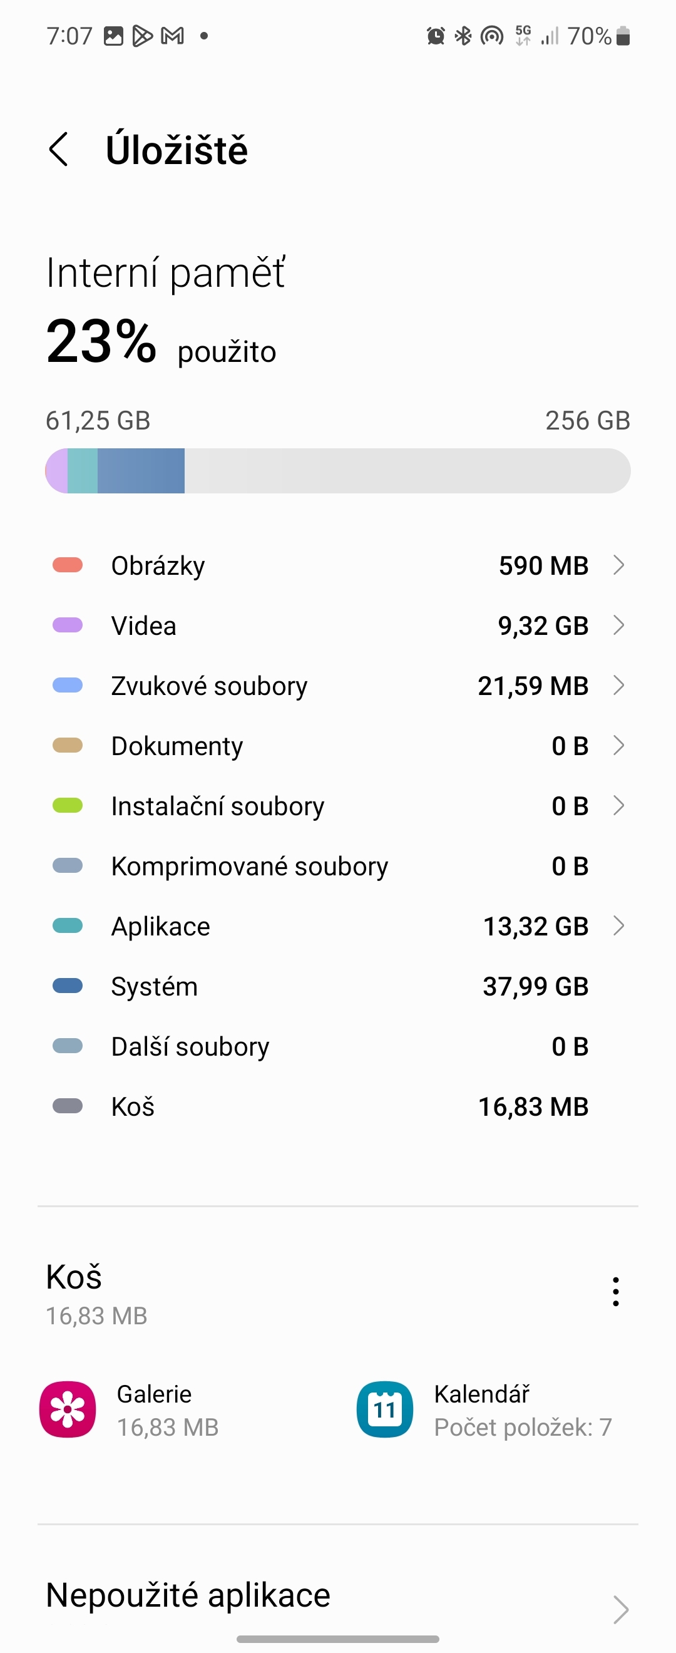
Task: Open the Instalační soubory entry
Action: [x=217, y=806]
